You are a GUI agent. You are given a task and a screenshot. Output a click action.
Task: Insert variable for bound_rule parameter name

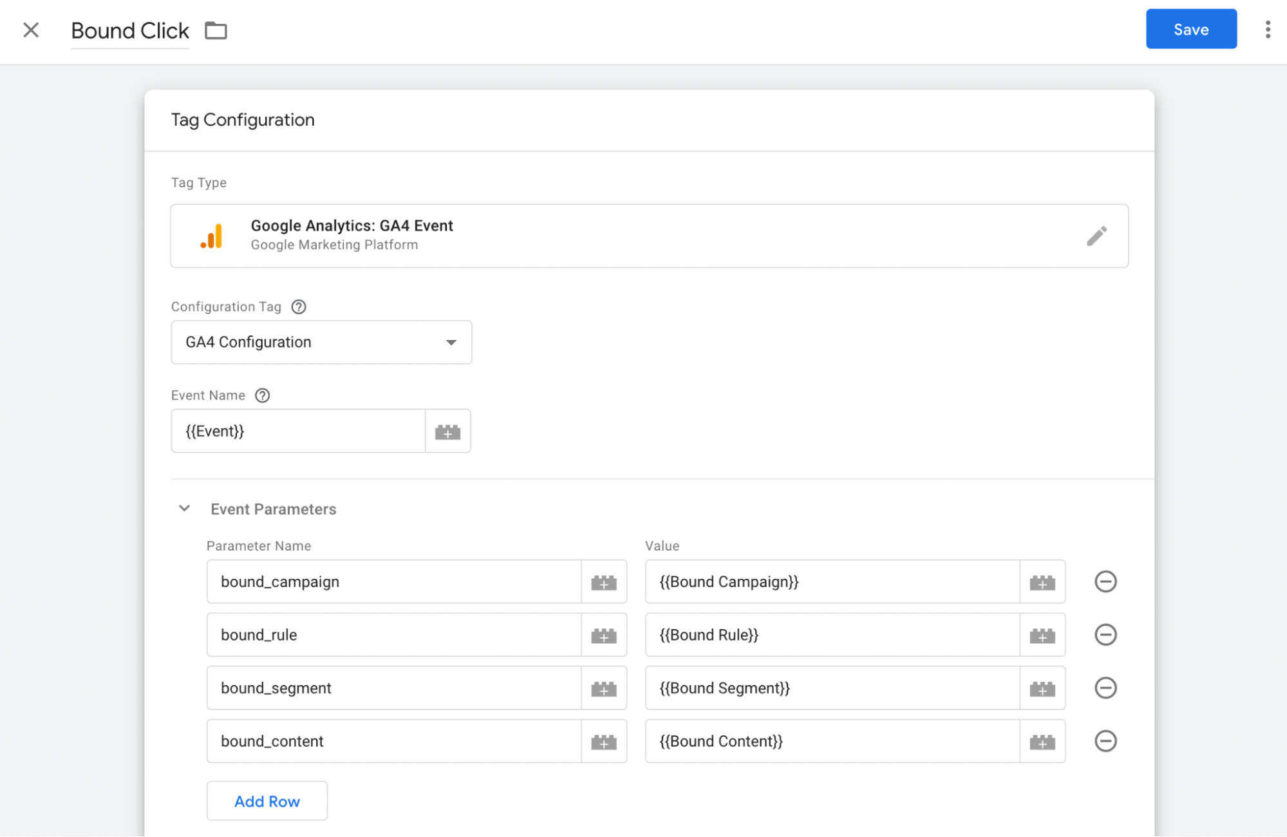(604, 635)
